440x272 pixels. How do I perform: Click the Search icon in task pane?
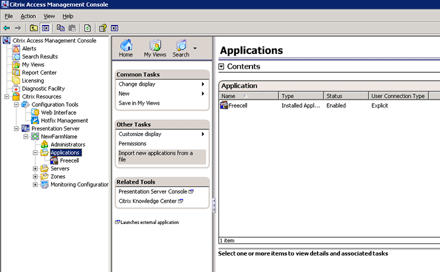(x=181, y=49)
